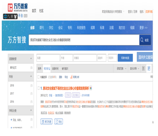Select the 地方志 search tab
Image resolution: width=158 pixels, height=136 pixels.
coord(122,28)
